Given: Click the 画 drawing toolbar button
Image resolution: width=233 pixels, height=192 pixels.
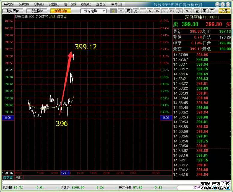Looking at the screenshot, I should pos(204,11).
